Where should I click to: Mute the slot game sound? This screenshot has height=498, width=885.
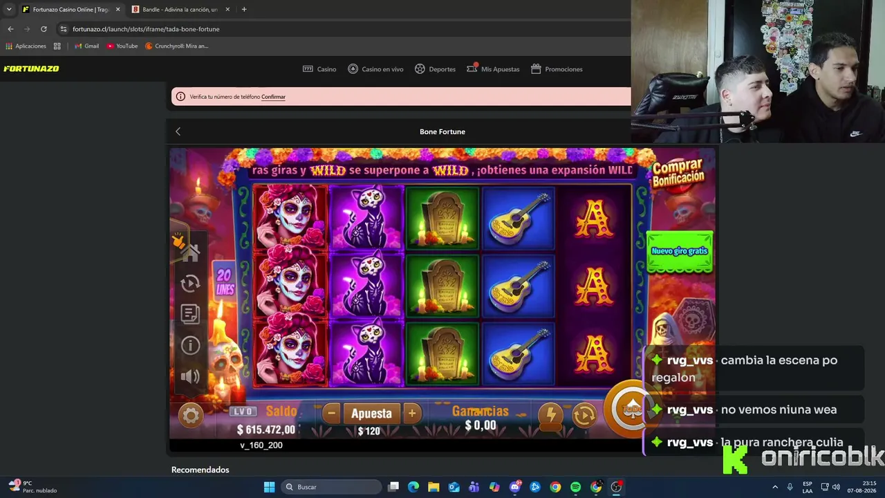click(x=190, y=376)
